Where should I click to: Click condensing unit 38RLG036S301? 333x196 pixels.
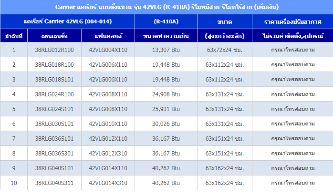tap(54, 153)
